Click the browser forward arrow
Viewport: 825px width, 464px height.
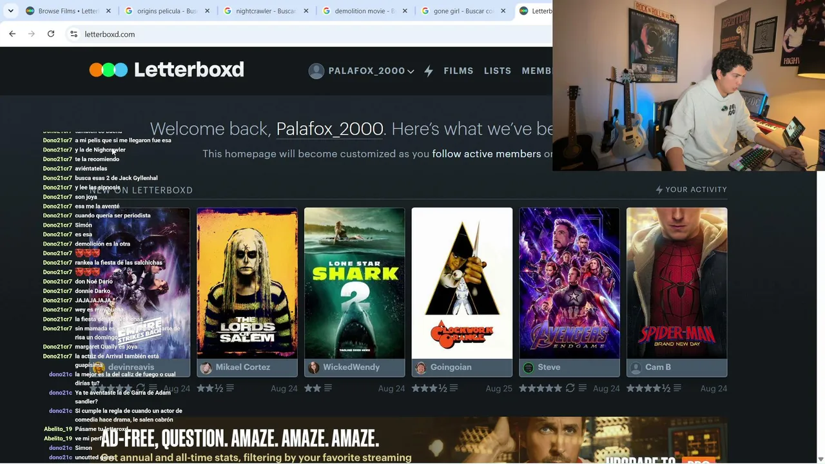[32, 34]
